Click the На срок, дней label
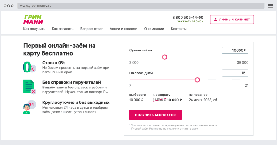 tap(141, 73)
